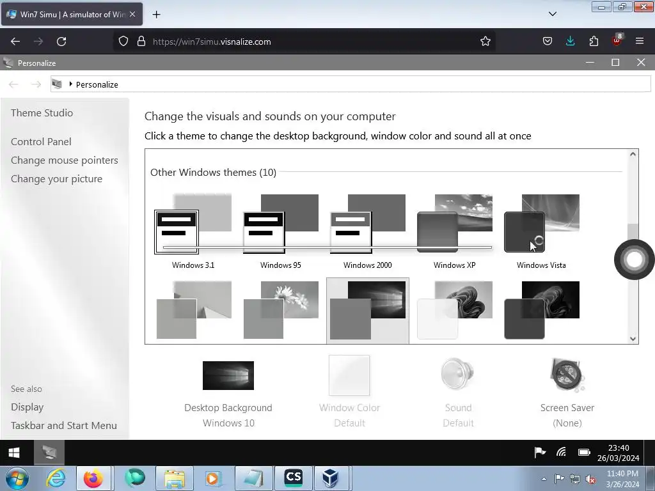Viewport: 655px width, 491px height.
Task: Open the simulator Start button
Action: point(14,453)
